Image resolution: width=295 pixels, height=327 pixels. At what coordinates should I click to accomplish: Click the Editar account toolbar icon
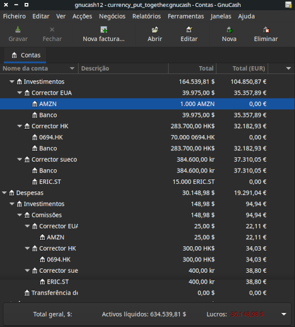(189, 30)
